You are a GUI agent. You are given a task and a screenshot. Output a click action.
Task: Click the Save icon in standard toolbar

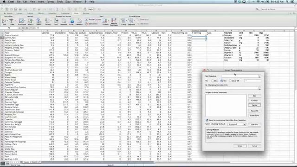coord(16,9)
